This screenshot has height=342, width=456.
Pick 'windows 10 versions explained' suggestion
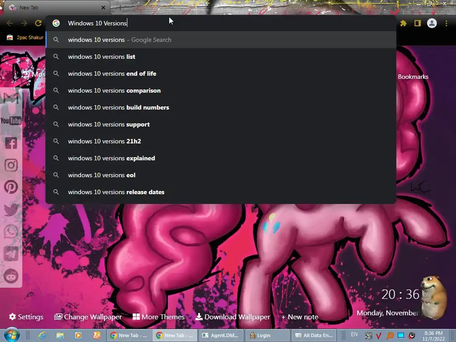coord(221,158)
